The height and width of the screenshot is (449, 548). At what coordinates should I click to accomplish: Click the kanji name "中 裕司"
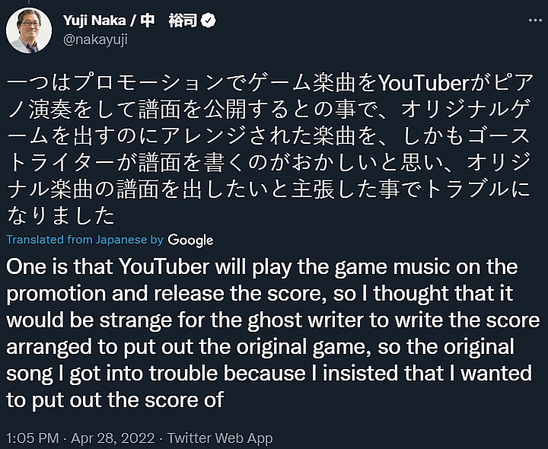(168, 21)
